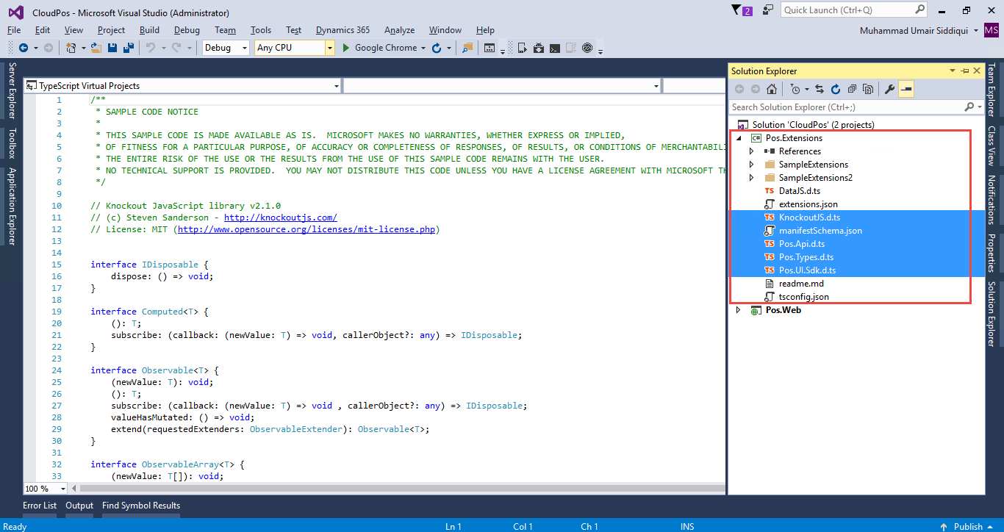The width and height of the screenshot is (1004, 532).
Task: Expand the Pos.Web project node
Action: coord(738,309)
